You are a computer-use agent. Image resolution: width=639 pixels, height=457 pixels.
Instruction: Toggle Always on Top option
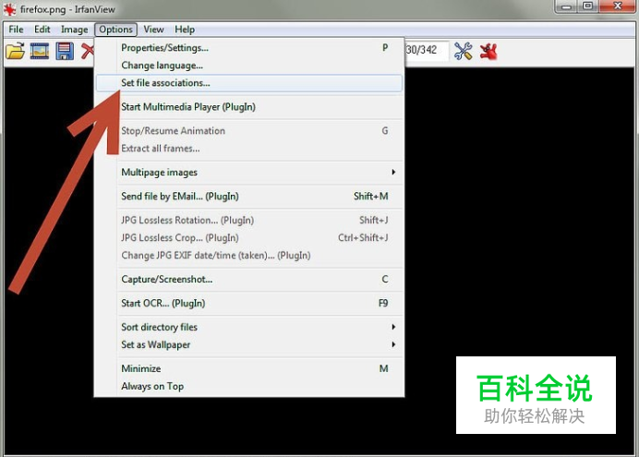pyautogui.click(x=249, y=386)
